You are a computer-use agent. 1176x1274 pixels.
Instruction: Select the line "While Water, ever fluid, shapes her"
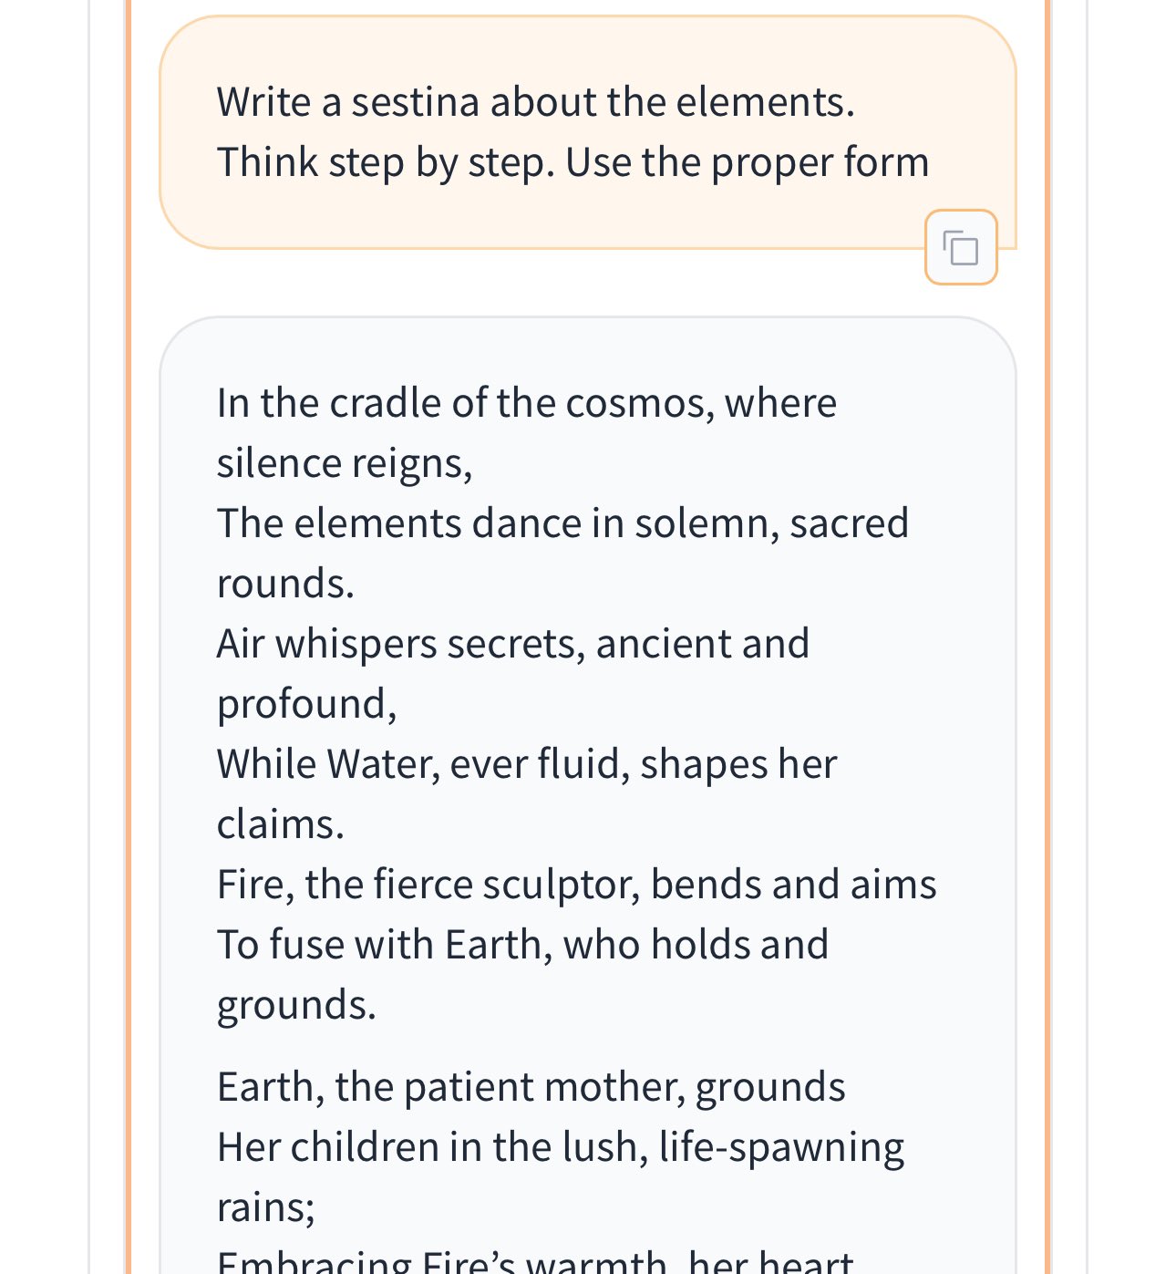(526, 763)
